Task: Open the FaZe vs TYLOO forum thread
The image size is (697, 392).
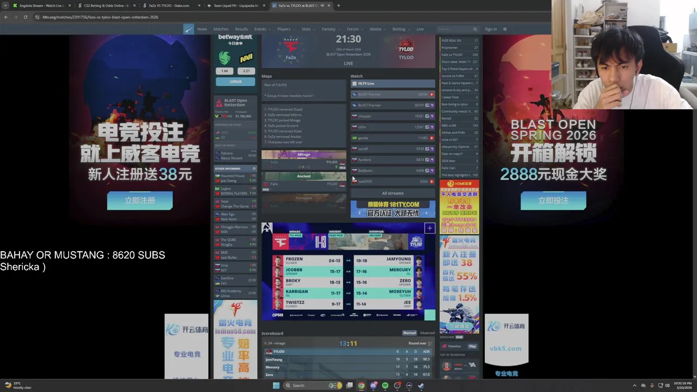Action: pyautogui.click(x=460, y=54)
